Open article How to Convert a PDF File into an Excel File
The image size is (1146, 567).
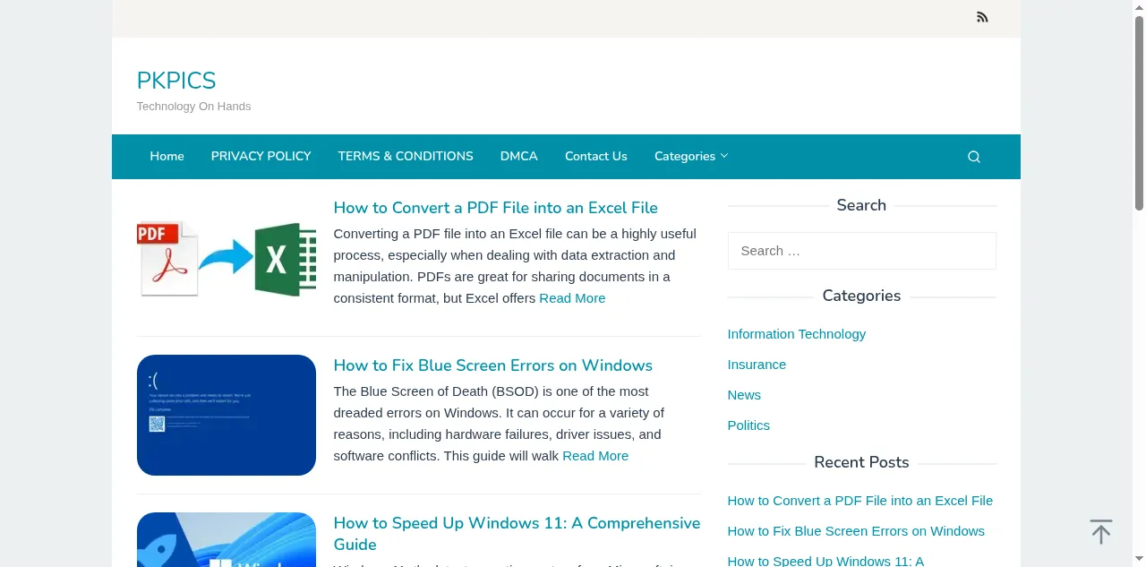pos(495,208)
